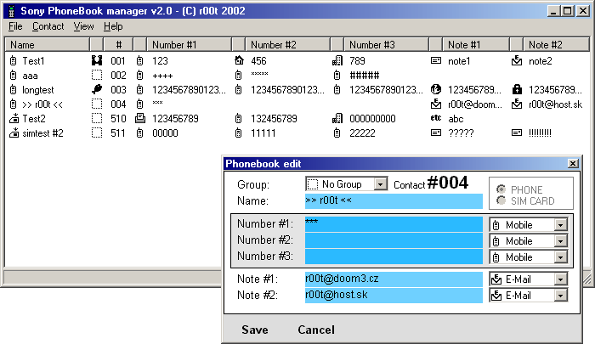The width and height of the screenshot is (595, 344).
Task: Click contact number 510 cell
Action: click(118, 119)
